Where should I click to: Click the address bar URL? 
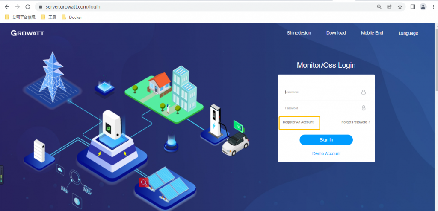tap(73, 7)
